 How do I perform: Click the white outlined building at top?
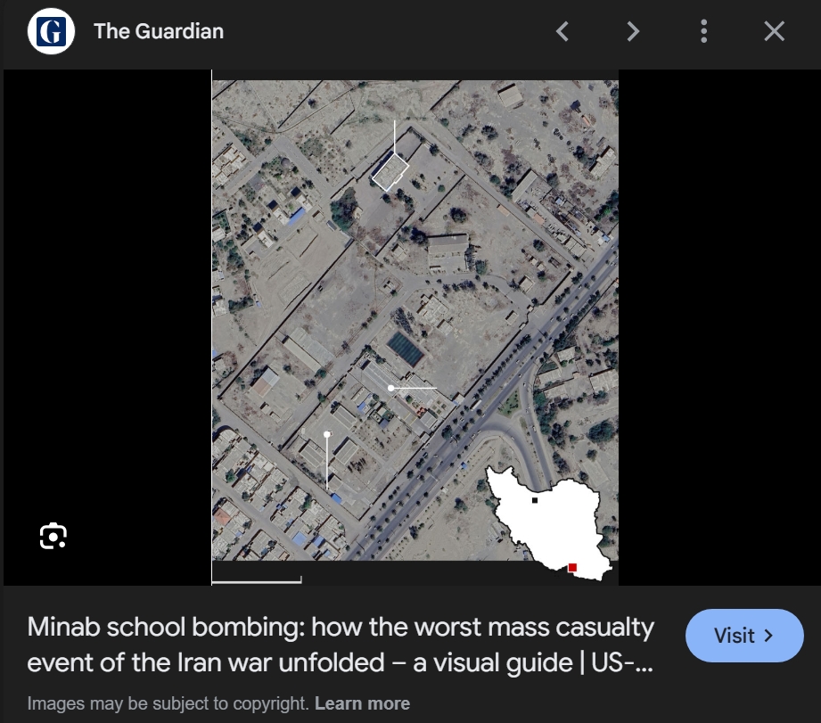(x=390, y=172)
